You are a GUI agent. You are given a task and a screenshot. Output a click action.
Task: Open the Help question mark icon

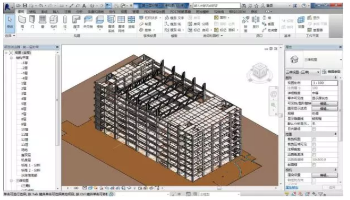pyautogui.click(x=304, y=6)
